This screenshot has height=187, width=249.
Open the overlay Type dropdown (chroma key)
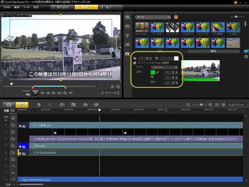pyautogui.click(x=164, y=67)
